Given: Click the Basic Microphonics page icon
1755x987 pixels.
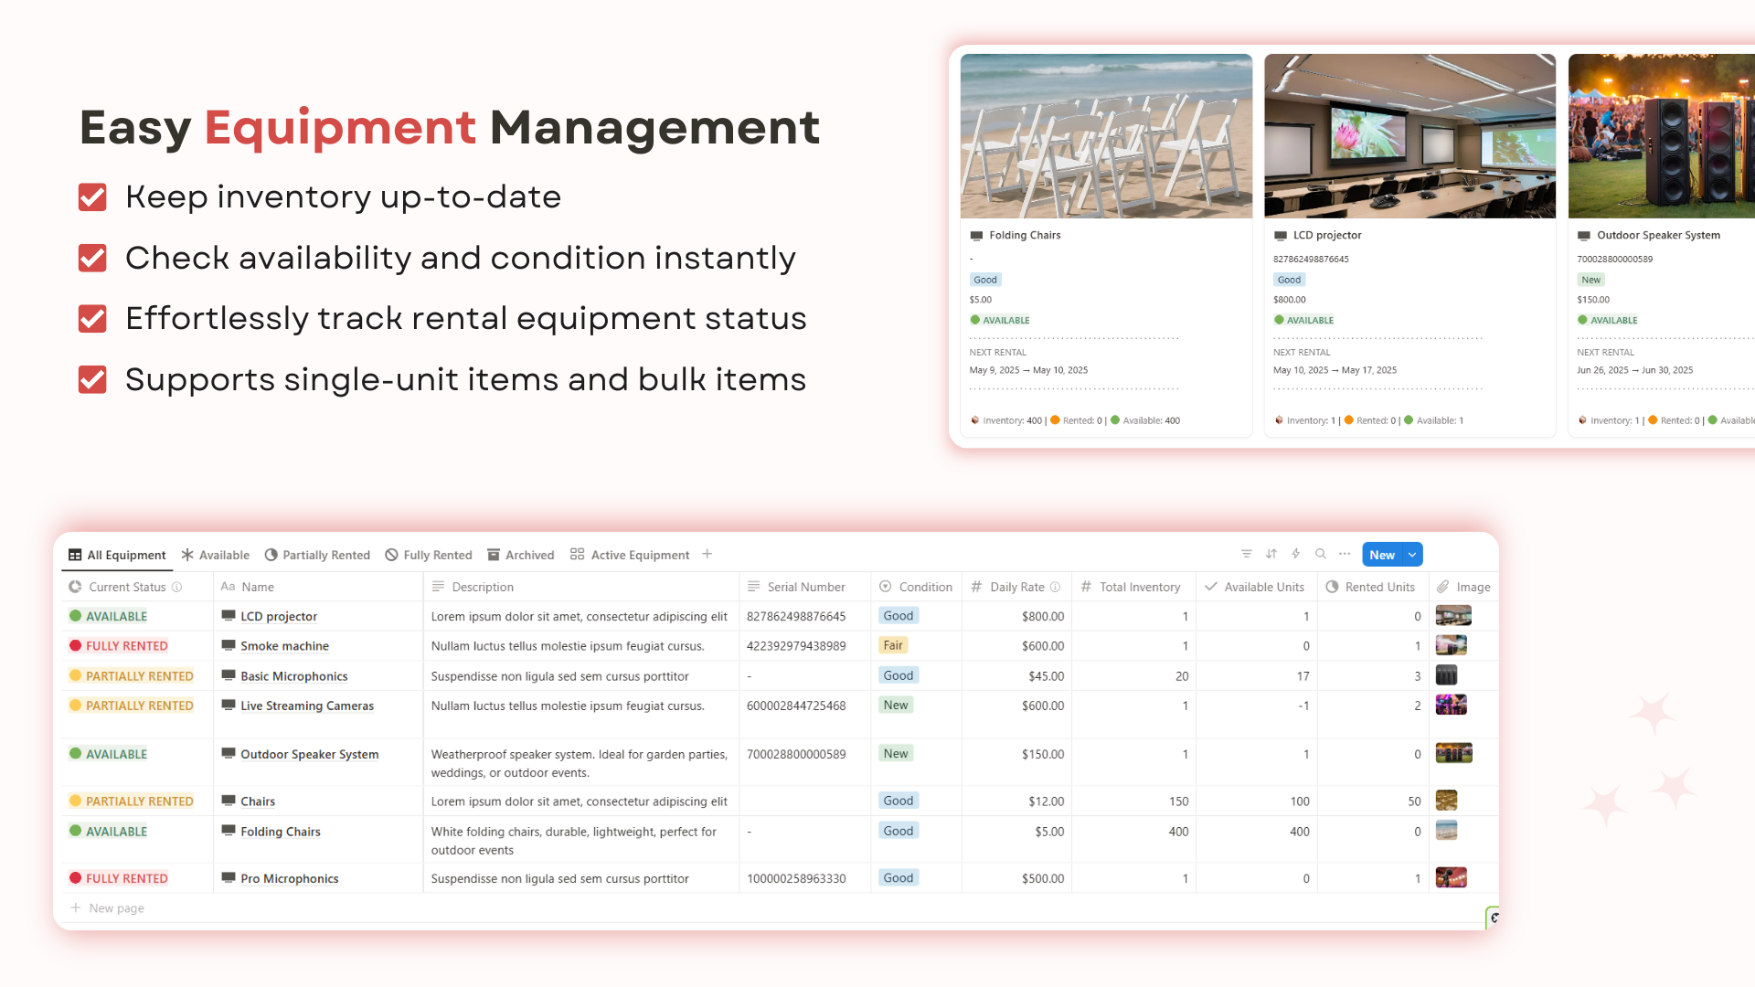Looking at the screenshot, I should click(x=229, y=675).
